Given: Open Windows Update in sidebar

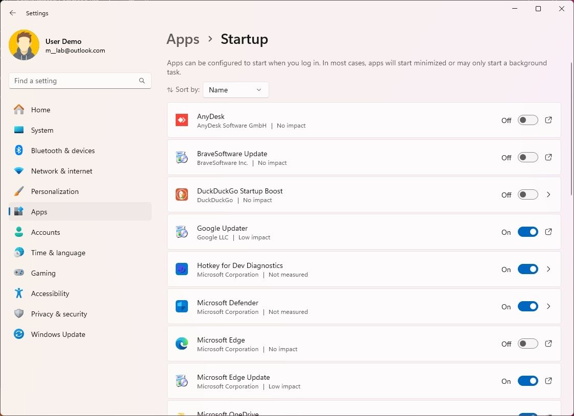Looking at the screenshot, I should pyautogui.click(x=58, y=334).
